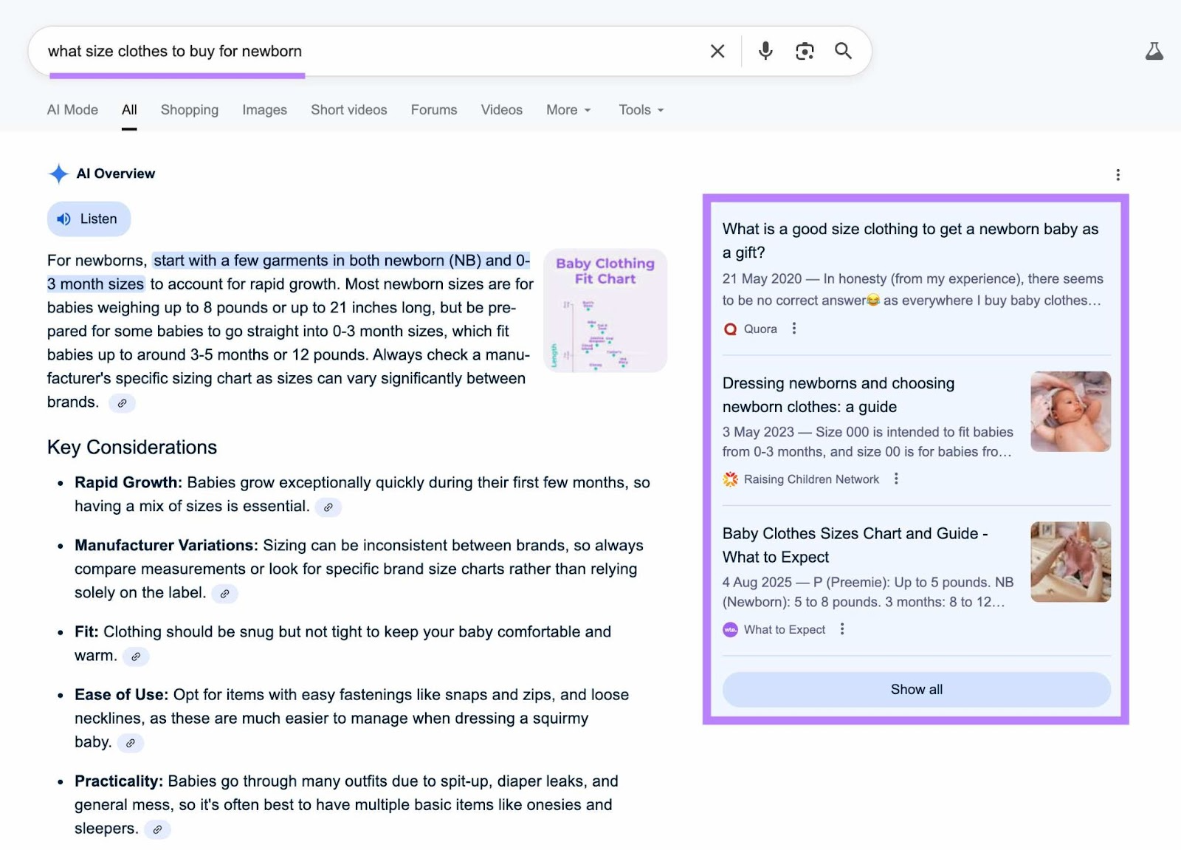Click the What to Expect favicon
Viewport: 1181px width, 850px height.
730,630
